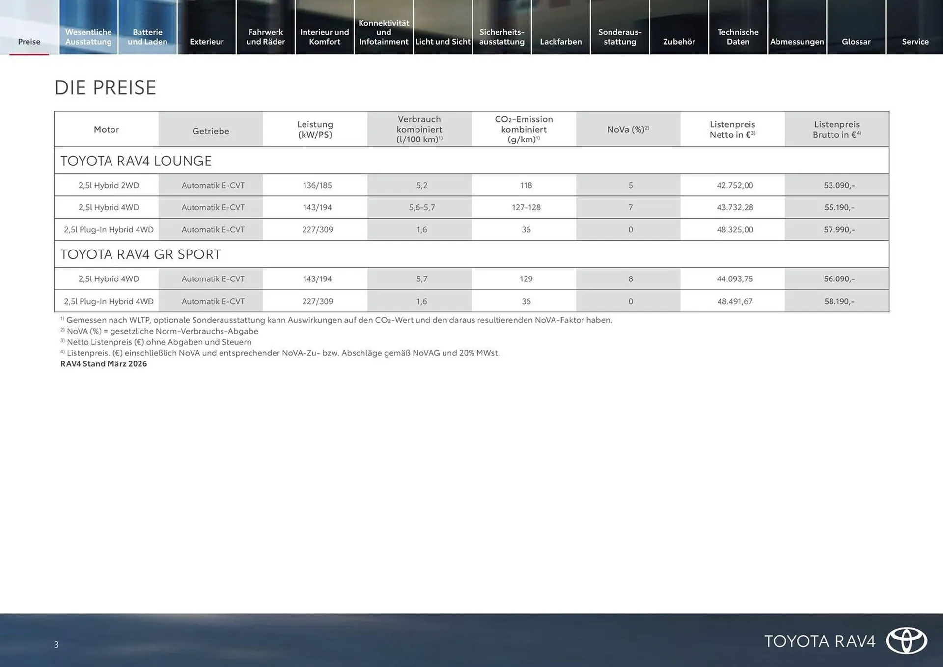Open the Exterieur section tab
Screen dimensions: 943x667
206,41
